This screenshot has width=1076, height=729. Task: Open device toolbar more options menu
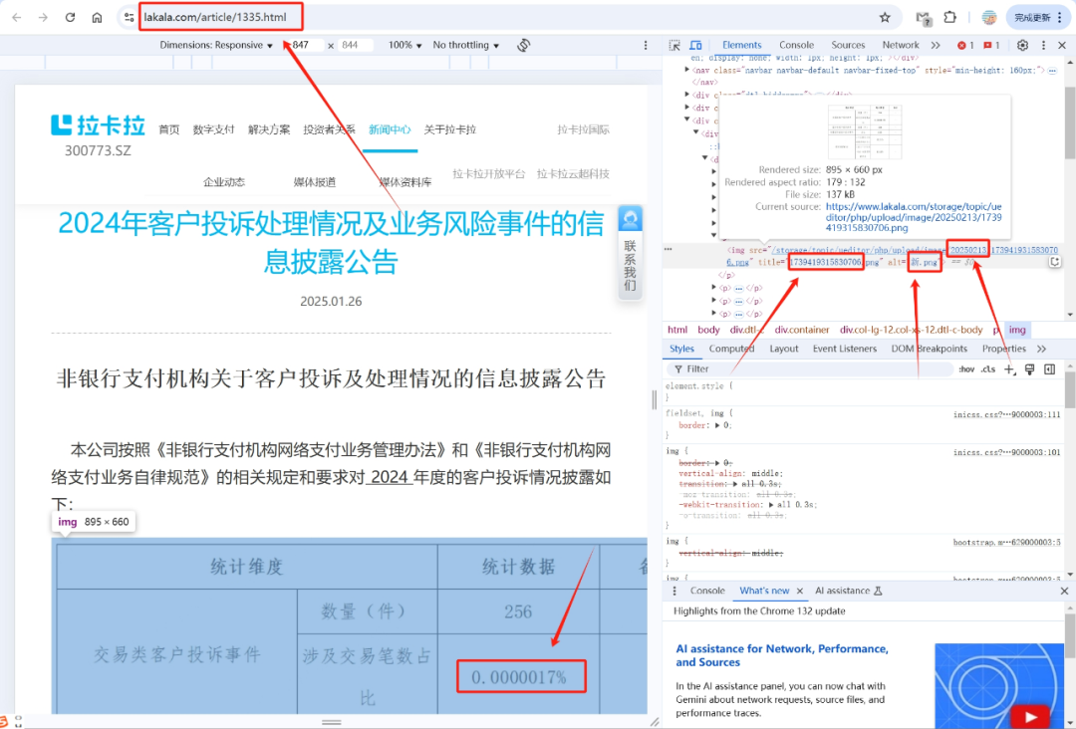click(645, 45)
